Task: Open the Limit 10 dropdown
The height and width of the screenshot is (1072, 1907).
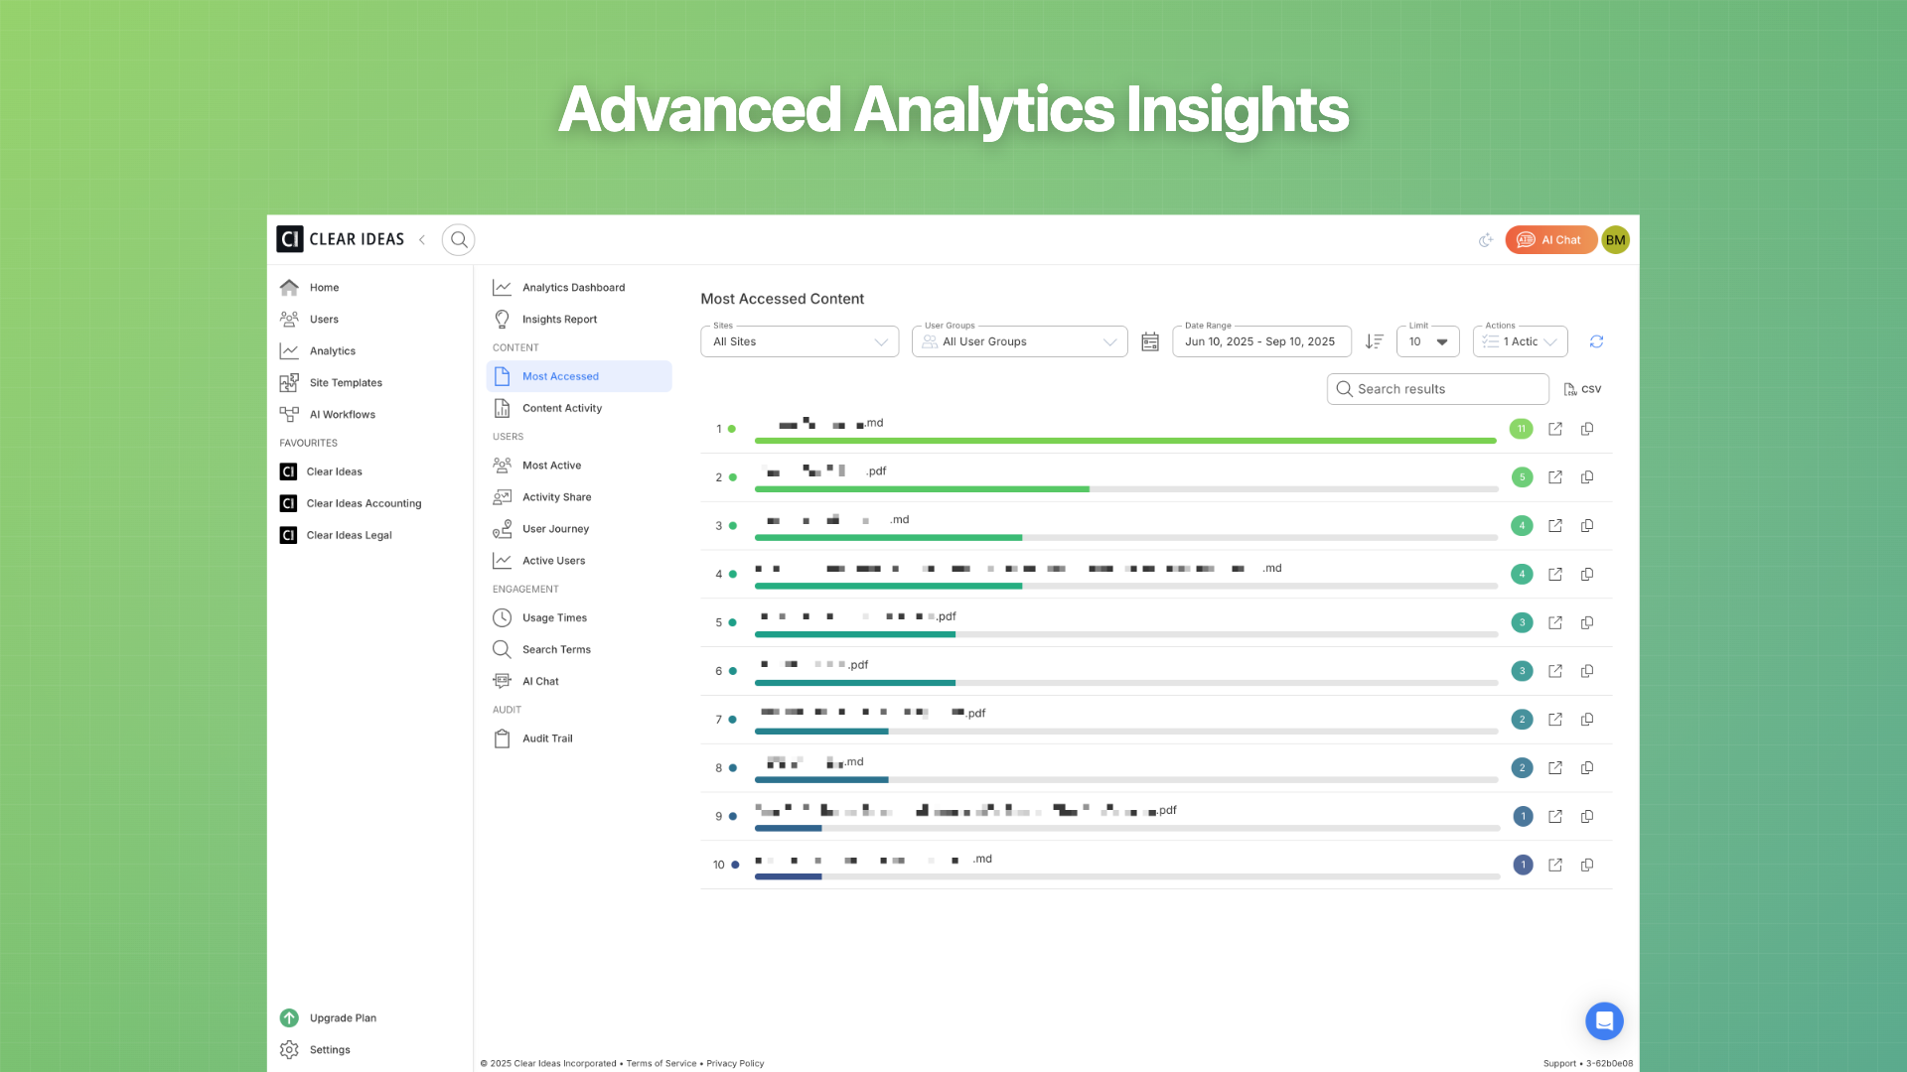Action: click(1427, 341)
